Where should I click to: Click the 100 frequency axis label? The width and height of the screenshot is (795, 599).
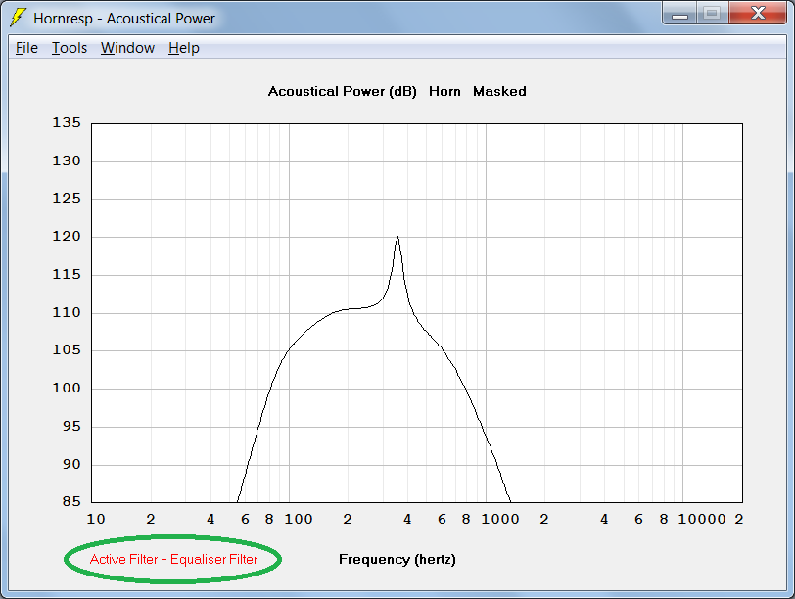click(x=298, y=519)
